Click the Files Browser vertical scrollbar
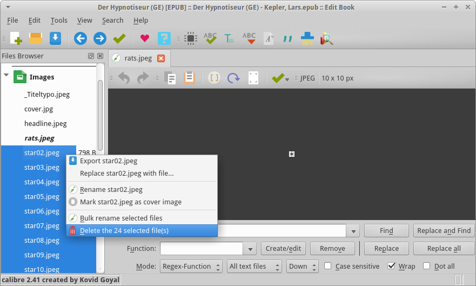 point(100,115)
